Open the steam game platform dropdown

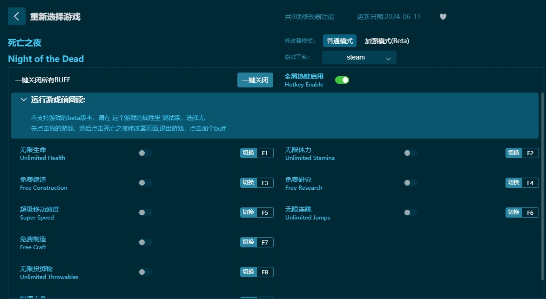point(359,57)
